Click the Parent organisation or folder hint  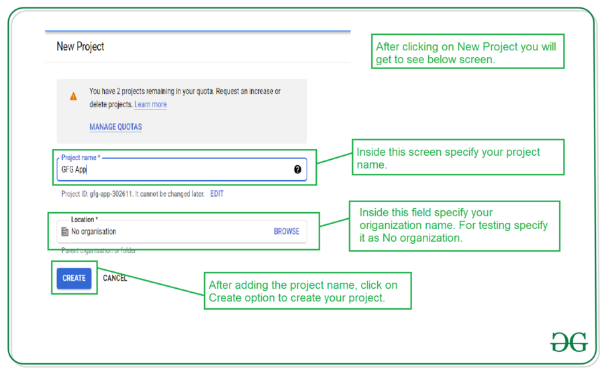(99, 250)
